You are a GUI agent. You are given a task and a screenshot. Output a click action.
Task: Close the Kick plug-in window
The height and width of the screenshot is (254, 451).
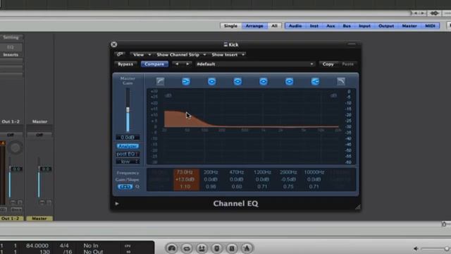click(x=114, y=44)
